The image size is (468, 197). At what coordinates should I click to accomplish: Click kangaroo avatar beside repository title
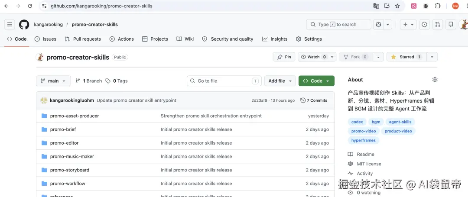[40, 57]
